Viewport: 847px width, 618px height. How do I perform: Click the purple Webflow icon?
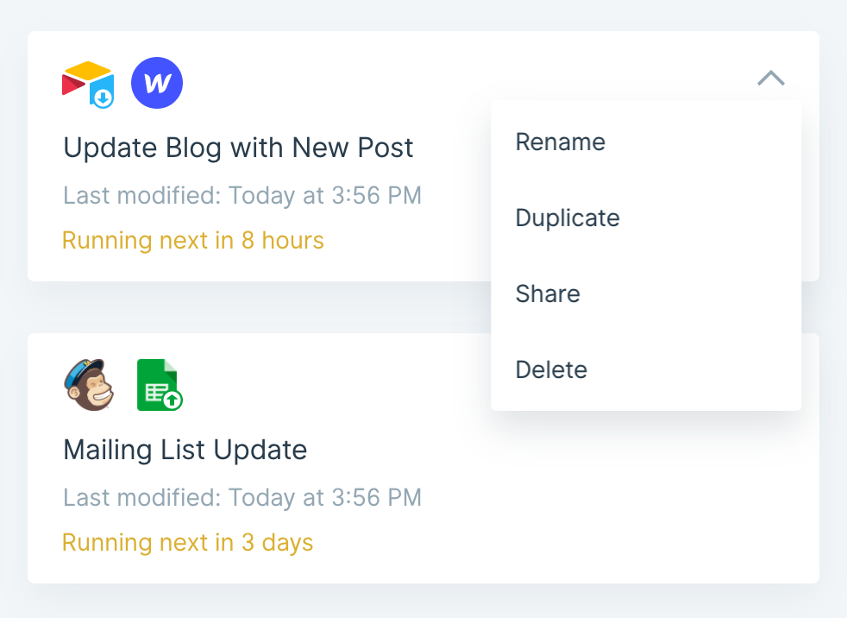pyautogui.click(x=157, y=84)
